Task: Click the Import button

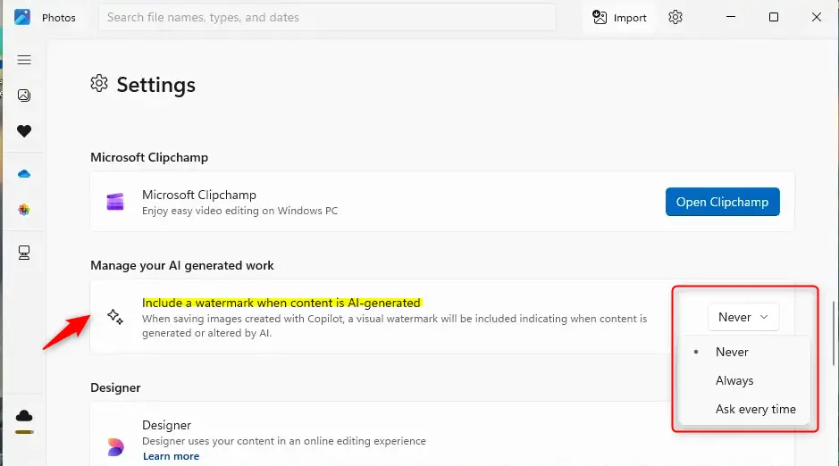Action: pos(619,18)
